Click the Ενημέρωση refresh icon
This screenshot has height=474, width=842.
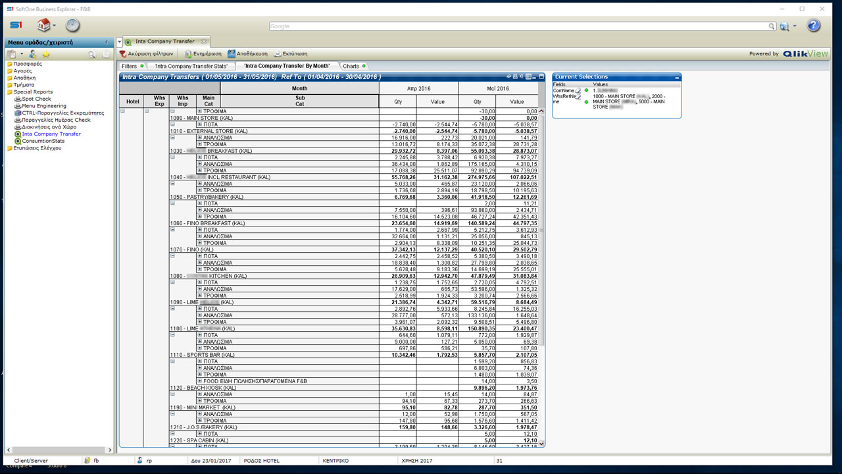(x=188, y=54)
